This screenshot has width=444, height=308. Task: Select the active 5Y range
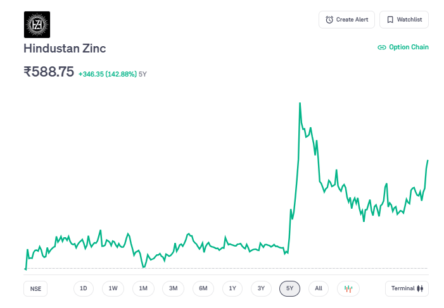click(x=289, y=288)
